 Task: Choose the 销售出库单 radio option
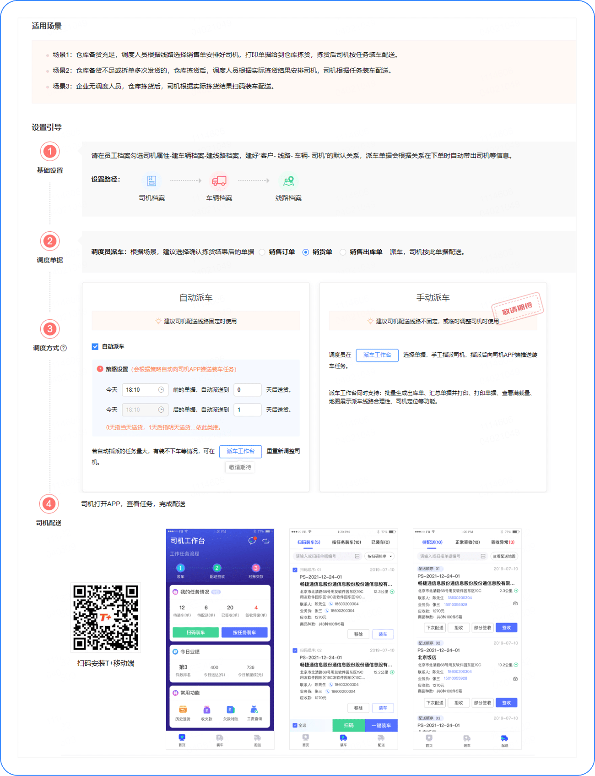coord(343,252)
